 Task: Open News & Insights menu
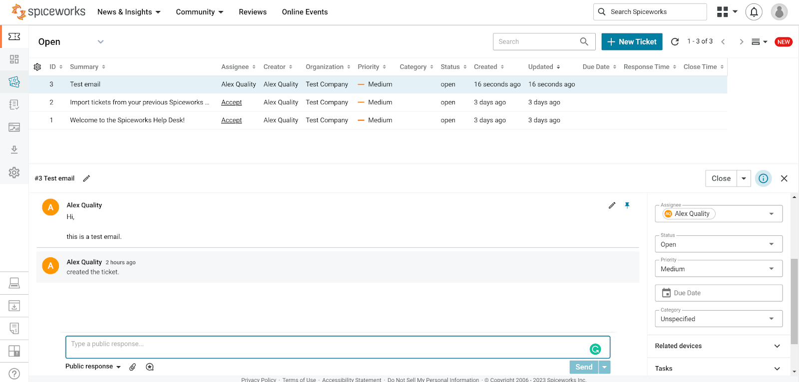pyautogui.click(x=129, y=12)
